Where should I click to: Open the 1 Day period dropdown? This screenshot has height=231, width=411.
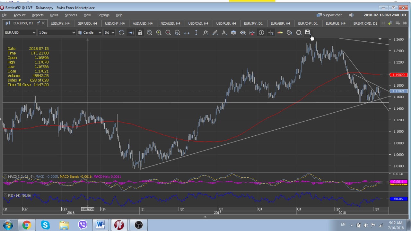(57, 32)
